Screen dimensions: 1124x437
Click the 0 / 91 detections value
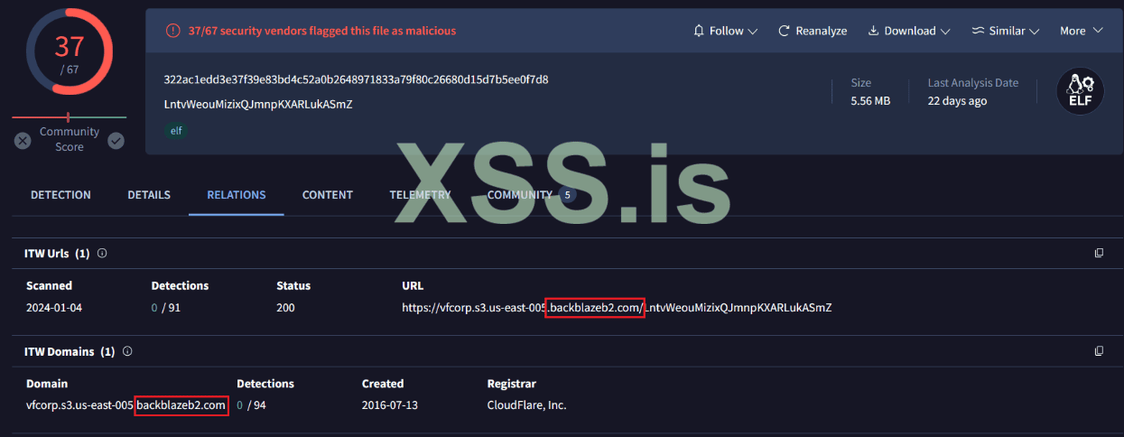tap(168, 308)
